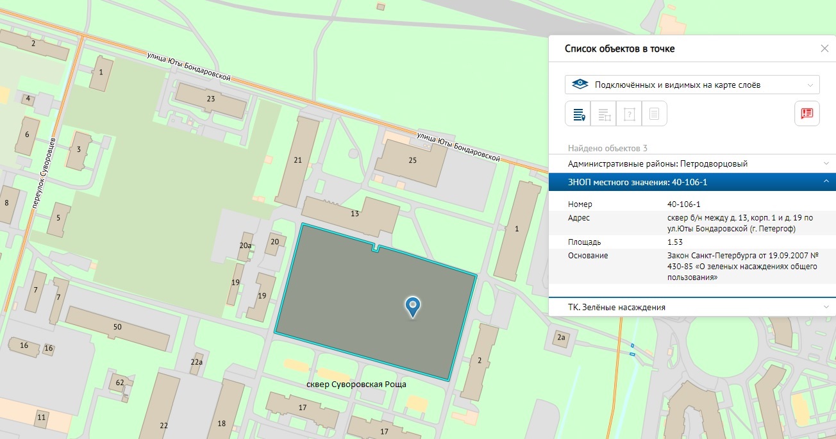Click the blue map pin marker
Viewport: 836px width, 439px height.
pos(414,306)
